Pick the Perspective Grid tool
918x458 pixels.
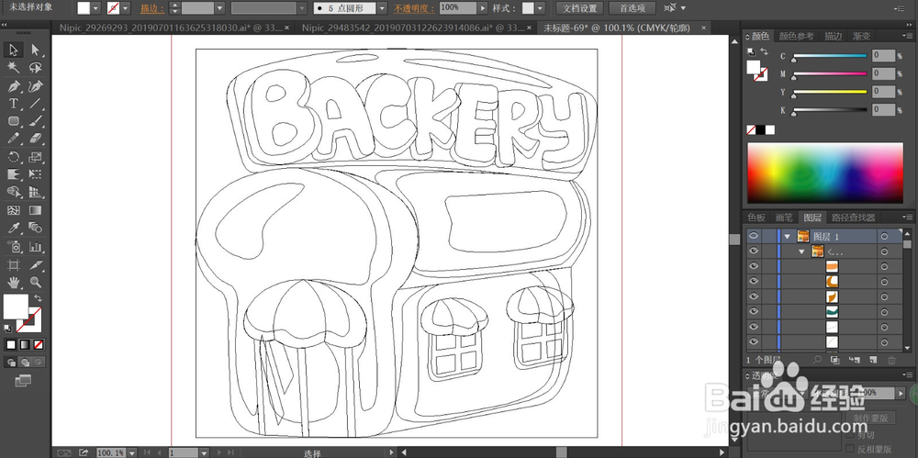[35, 192]
